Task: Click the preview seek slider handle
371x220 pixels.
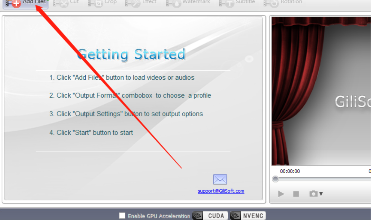Action: [x=275, y=179]
